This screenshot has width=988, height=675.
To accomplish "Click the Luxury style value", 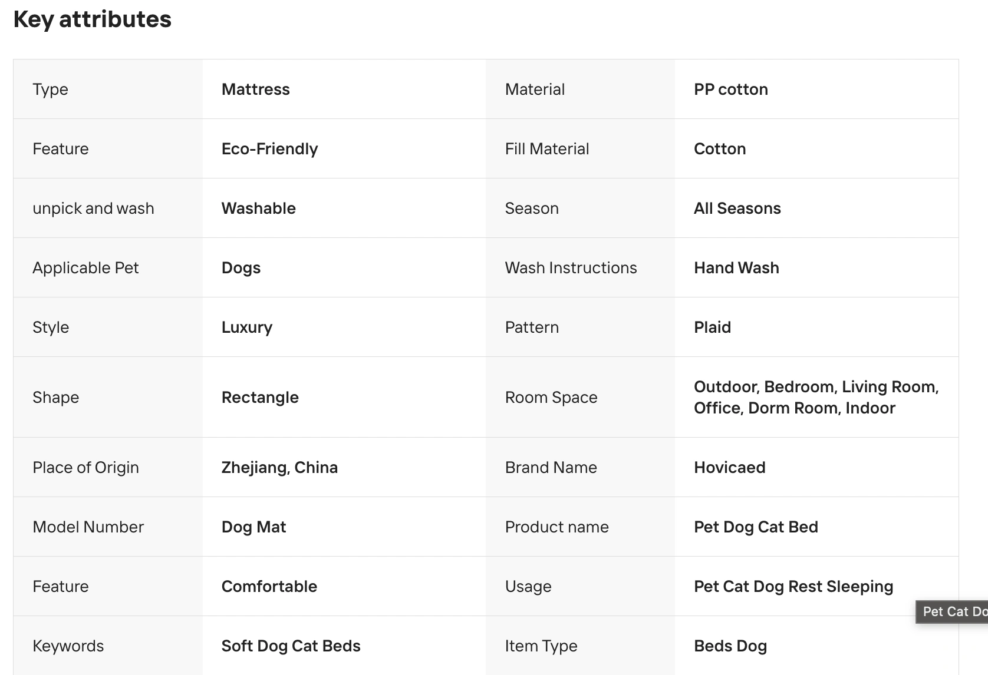I will pyautogui.click(x=246, y=327).
